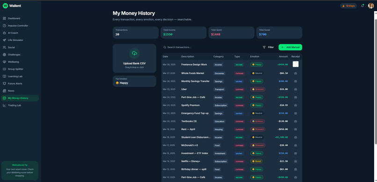Open the notifications bell icon
Image resolution: width=377 pixels, height=182 pixels.
pyautogui.click(x=362, y=6)
